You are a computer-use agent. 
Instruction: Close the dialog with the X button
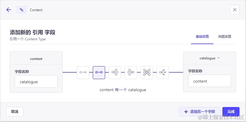(235, 10)
